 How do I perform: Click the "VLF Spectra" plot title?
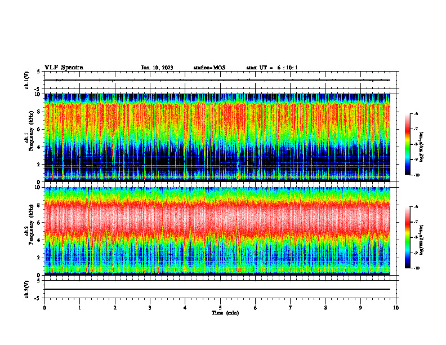(x=64, y=68)
